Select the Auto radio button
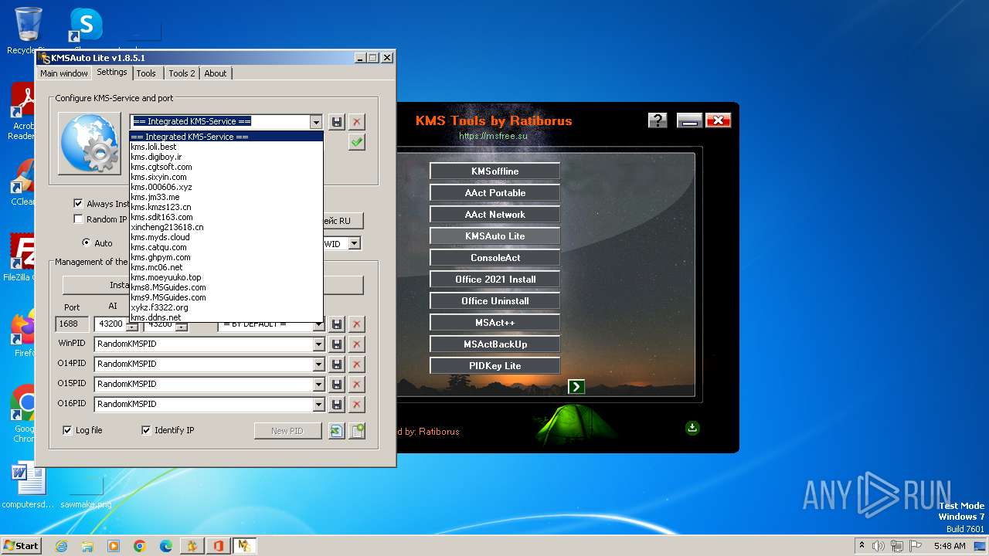This screenshot has height=556, width=989. 86,243
